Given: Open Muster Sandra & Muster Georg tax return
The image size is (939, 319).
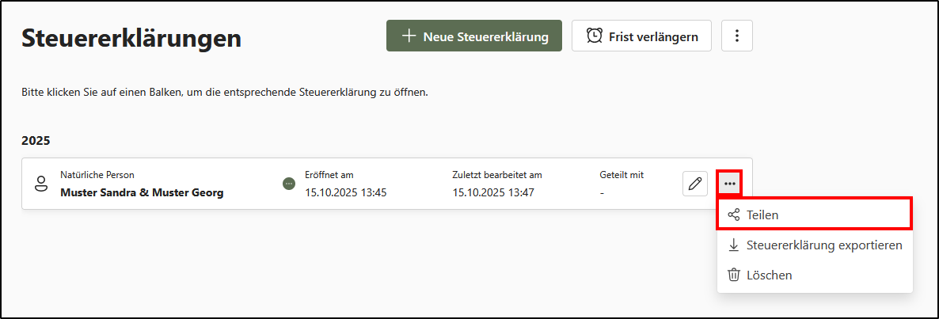Looking at the screenshot, I should [142, 192].
